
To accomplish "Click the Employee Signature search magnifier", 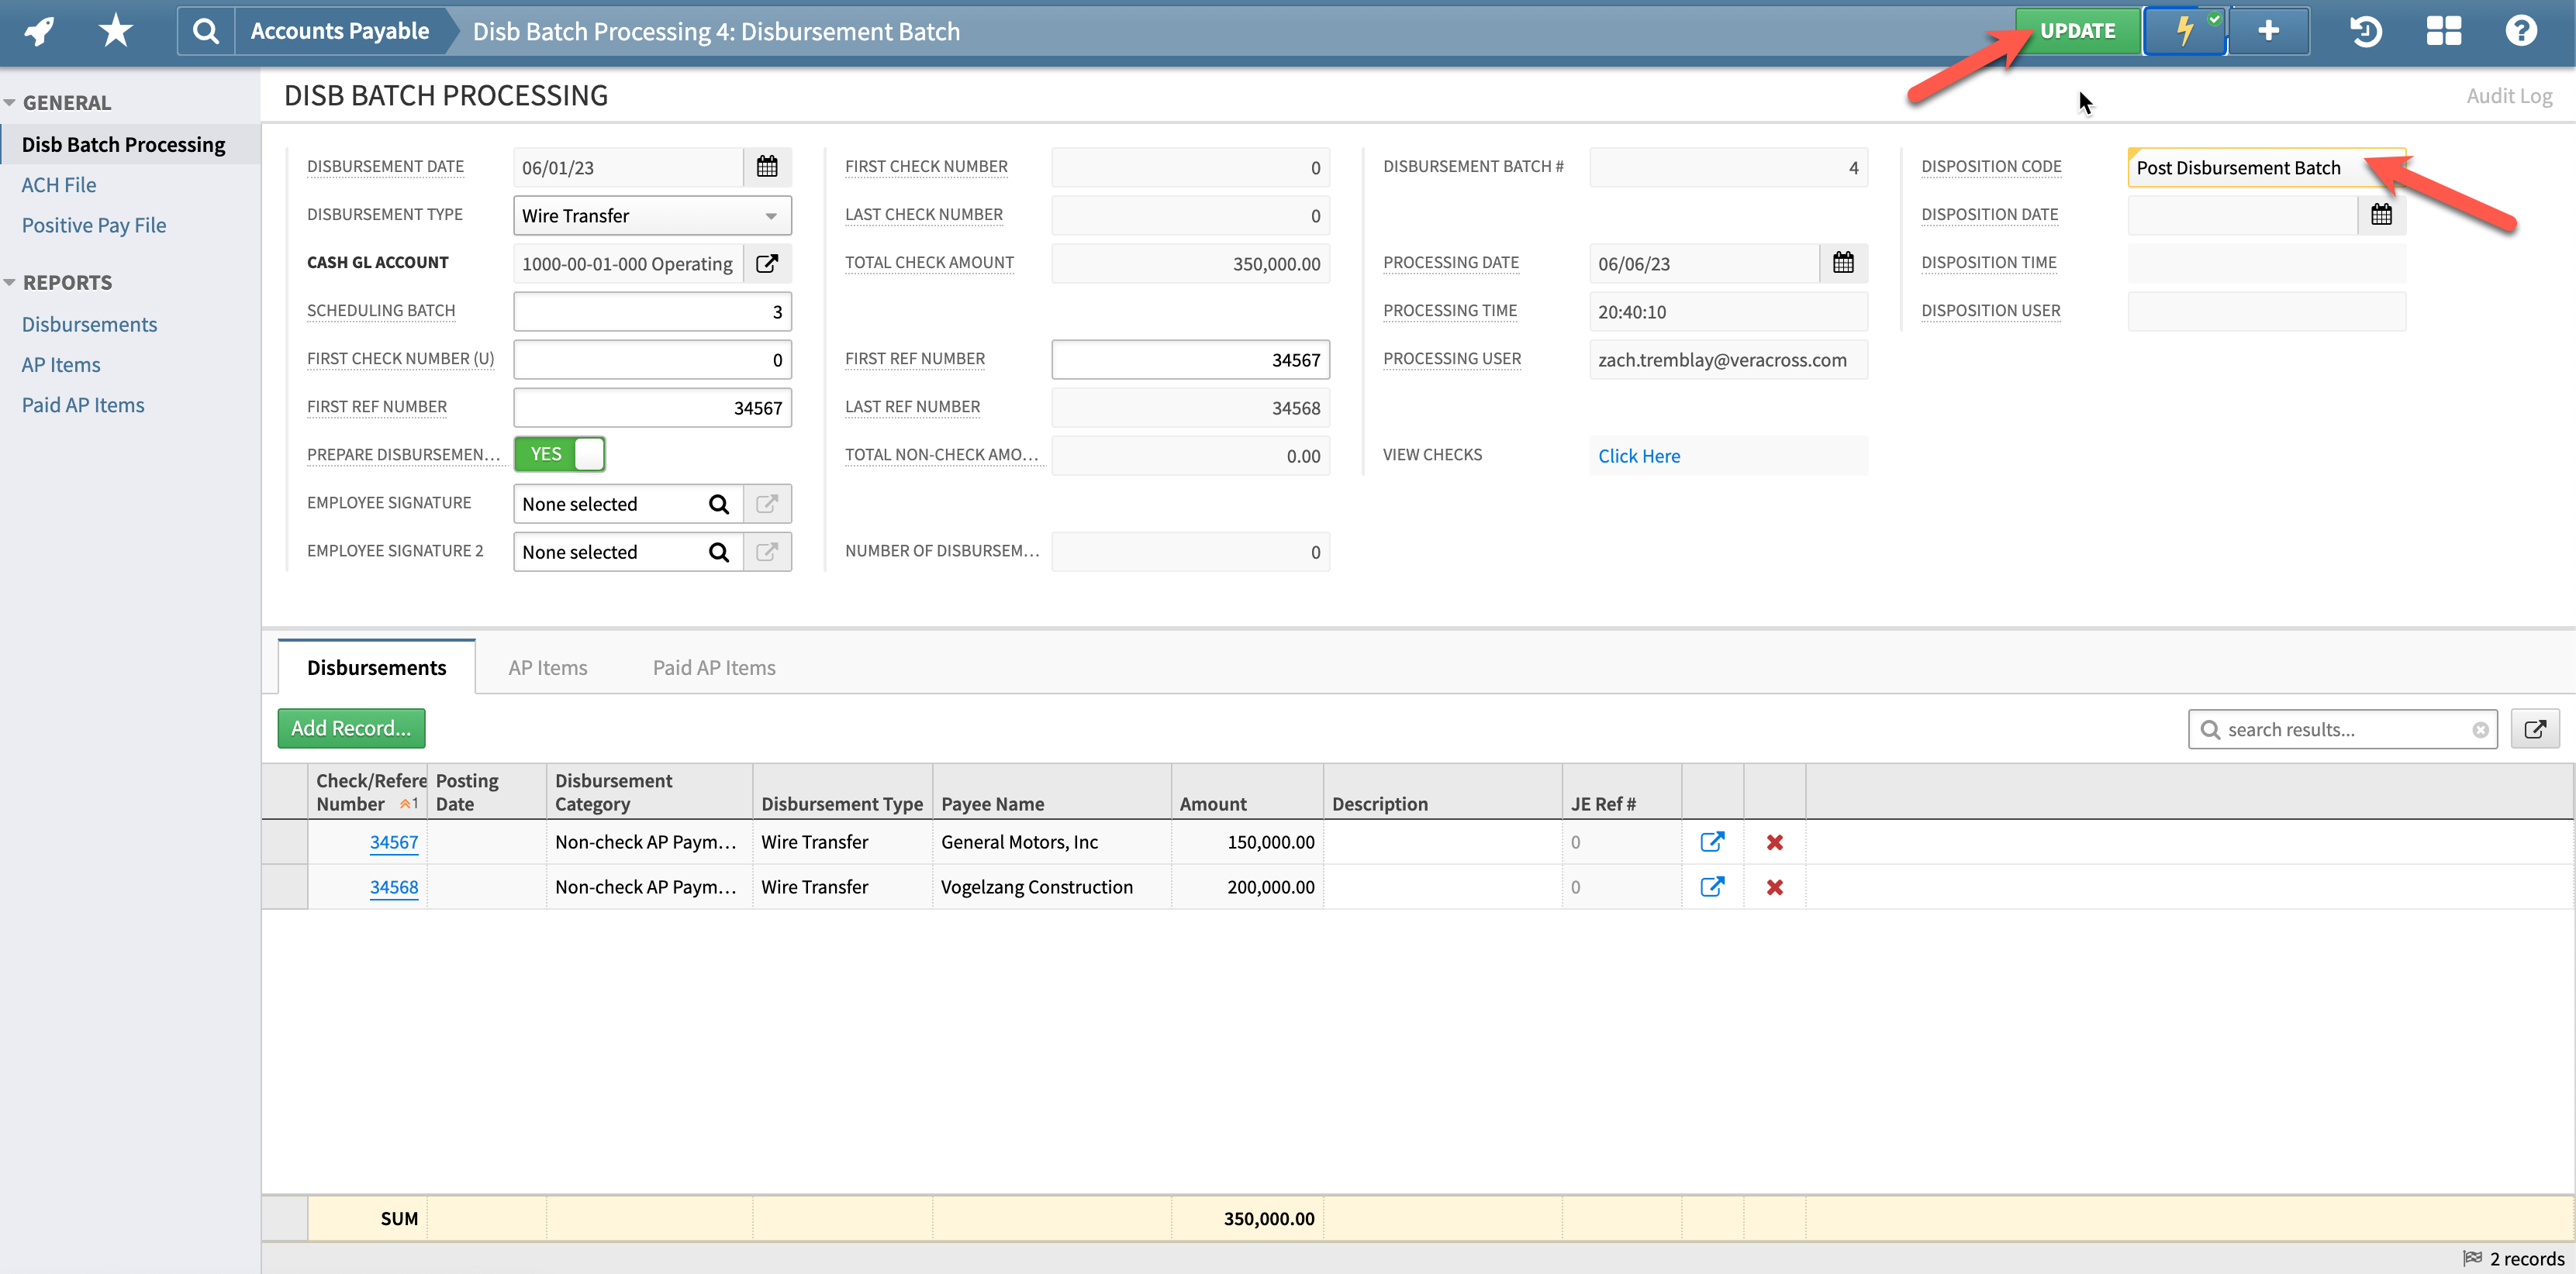I will tap(719, 503).
